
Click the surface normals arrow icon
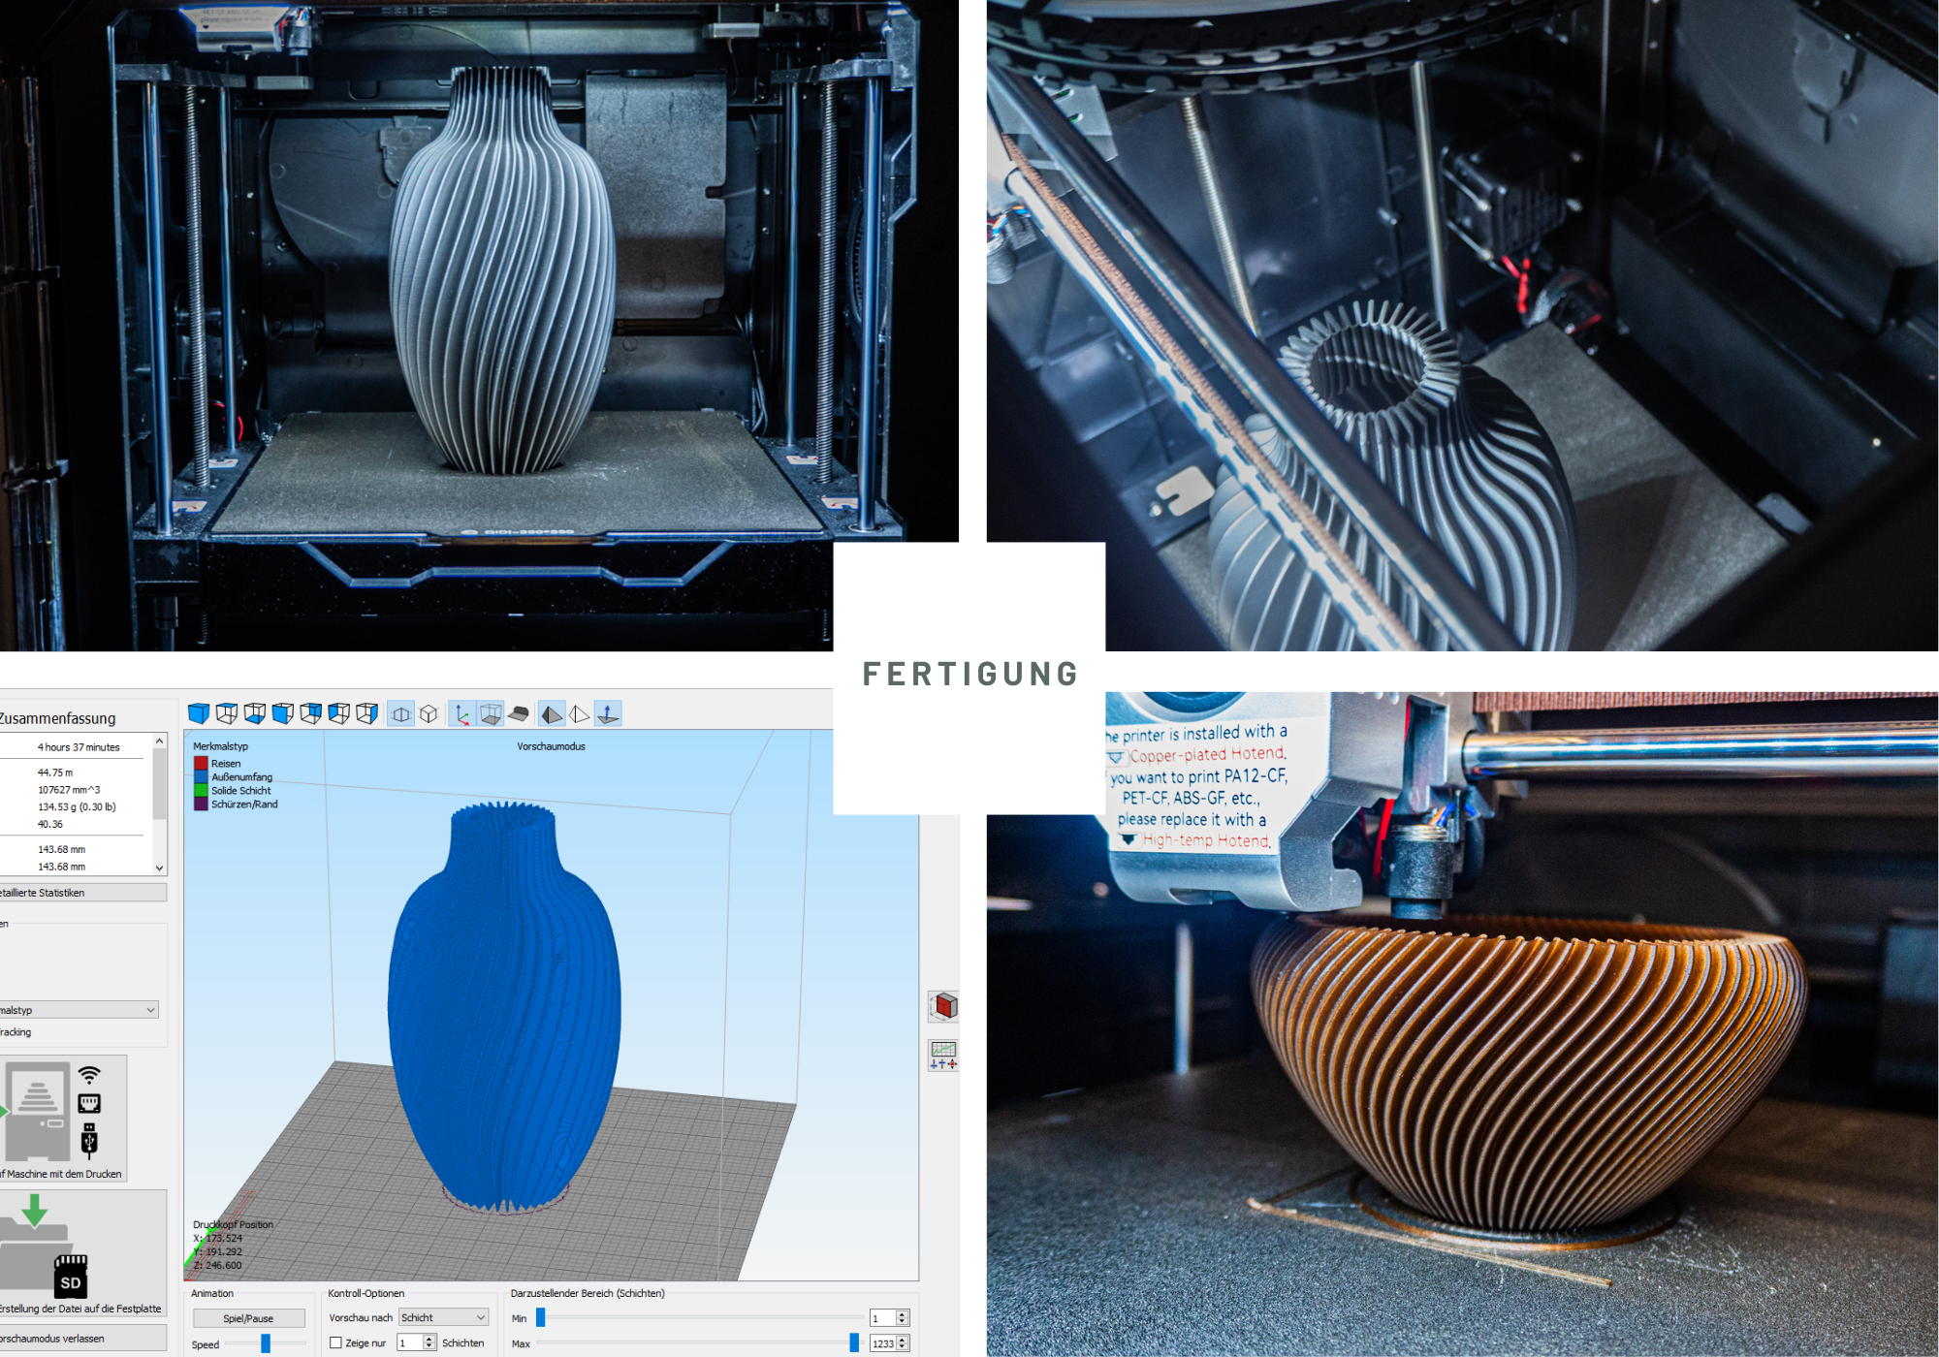(608, 714)
